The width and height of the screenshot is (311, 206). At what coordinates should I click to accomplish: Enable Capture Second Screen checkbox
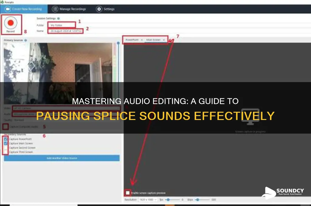(6, 148)
